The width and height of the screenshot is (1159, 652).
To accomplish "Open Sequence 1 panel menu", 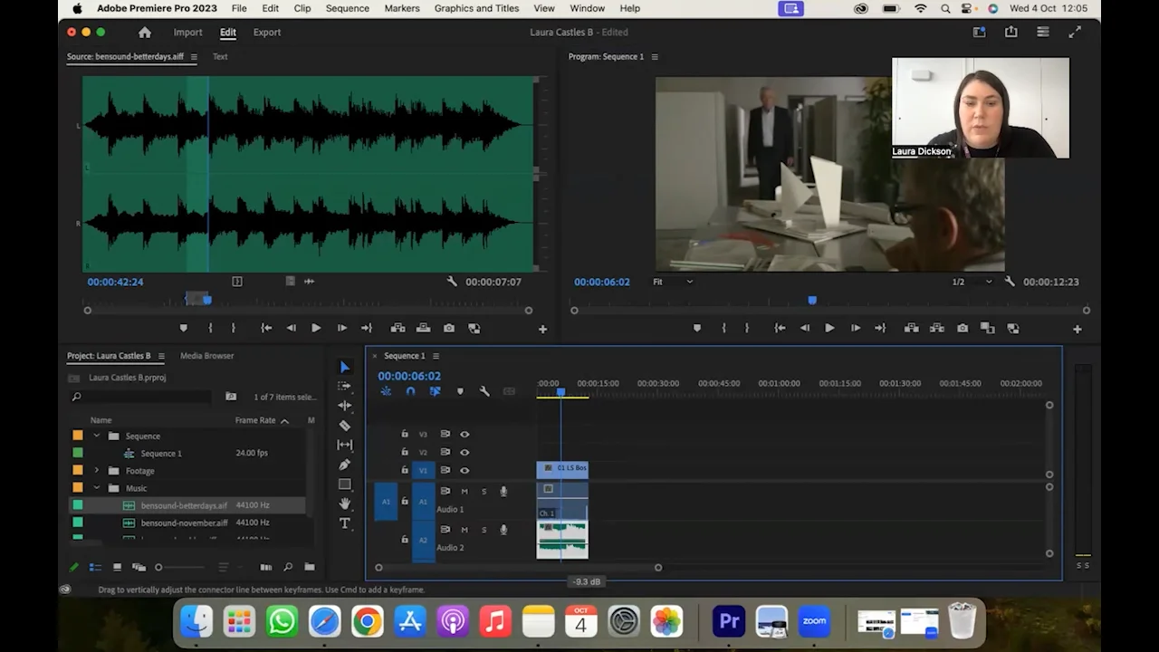I will tap(436, 356).
